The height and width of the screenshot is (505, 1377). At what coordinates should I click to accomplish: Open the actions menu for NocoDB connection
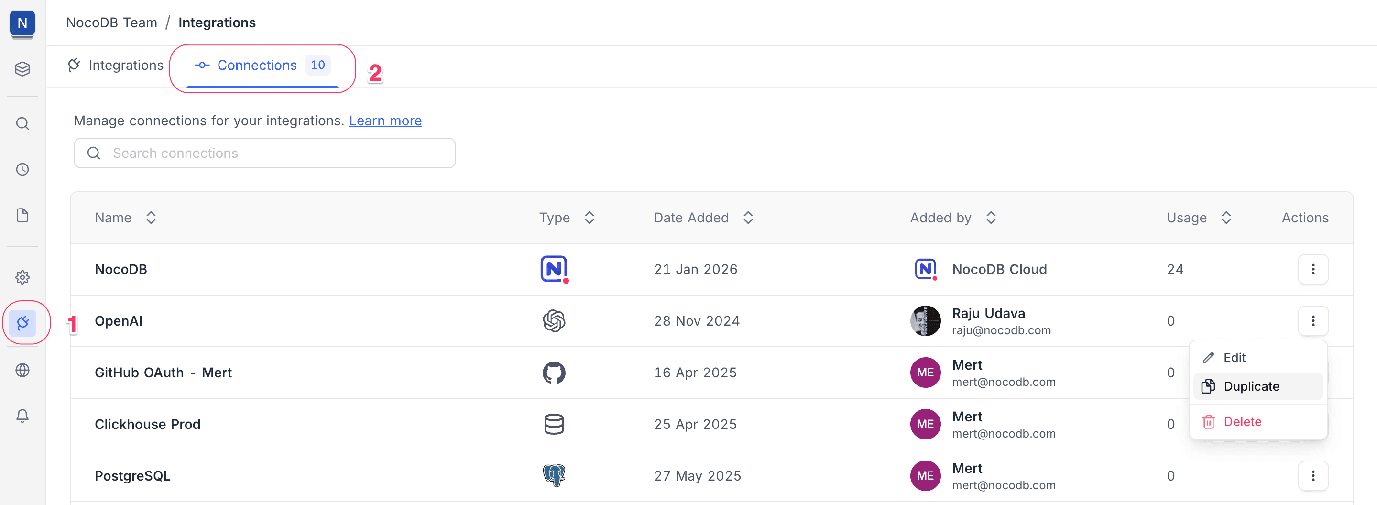(x=1313, y=269)
